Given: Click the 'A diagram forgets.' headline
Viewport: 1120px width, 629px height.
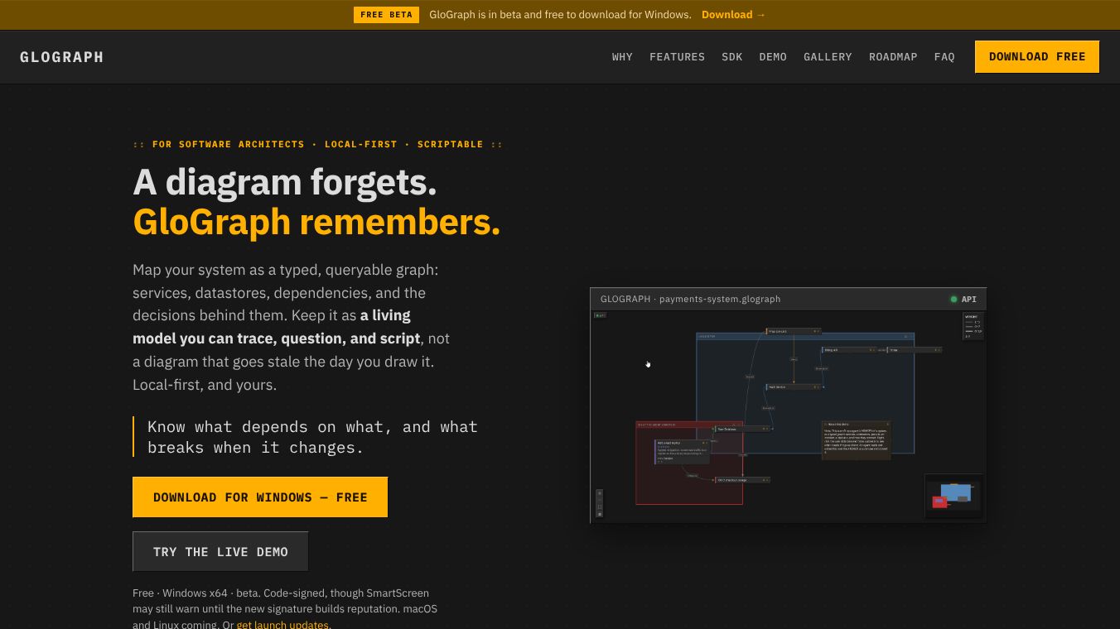Looking at the screenshot, I should coord(285,182).
